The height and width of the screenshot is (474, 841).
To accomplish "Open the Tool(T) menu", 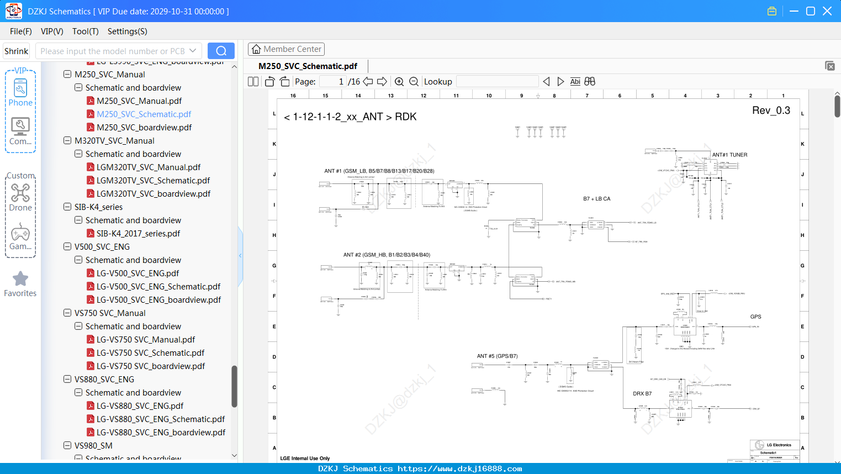I will pos(86,31).
